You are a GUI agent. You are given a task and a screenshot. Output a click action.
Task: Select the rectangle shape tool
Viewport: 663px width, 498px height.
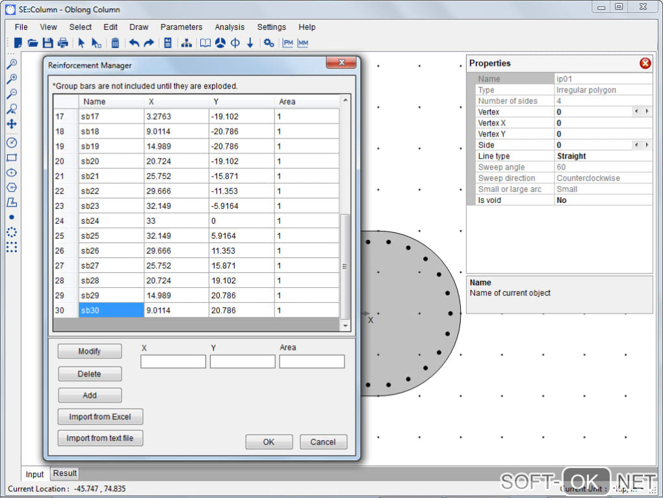coord(11,157)
